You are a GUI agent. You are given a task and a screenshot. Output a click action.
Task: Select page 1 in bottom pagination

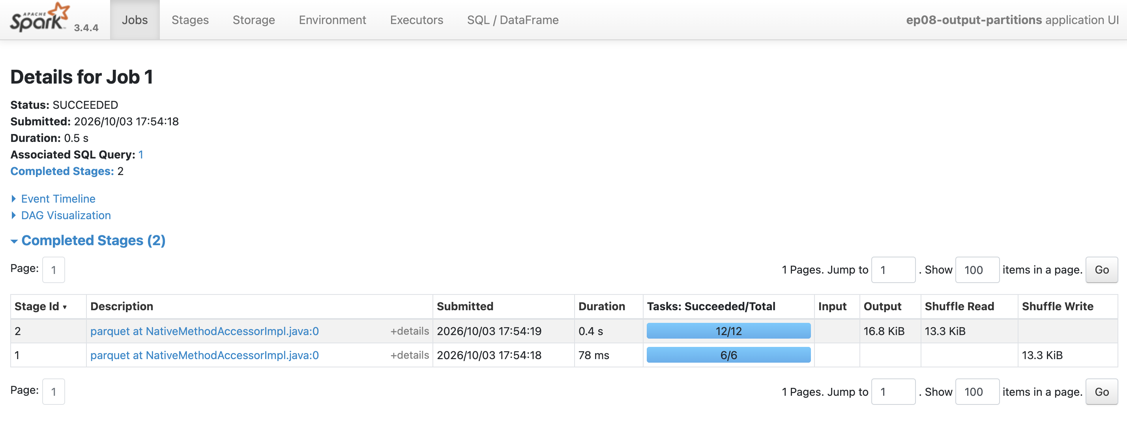tap(53, 392)
